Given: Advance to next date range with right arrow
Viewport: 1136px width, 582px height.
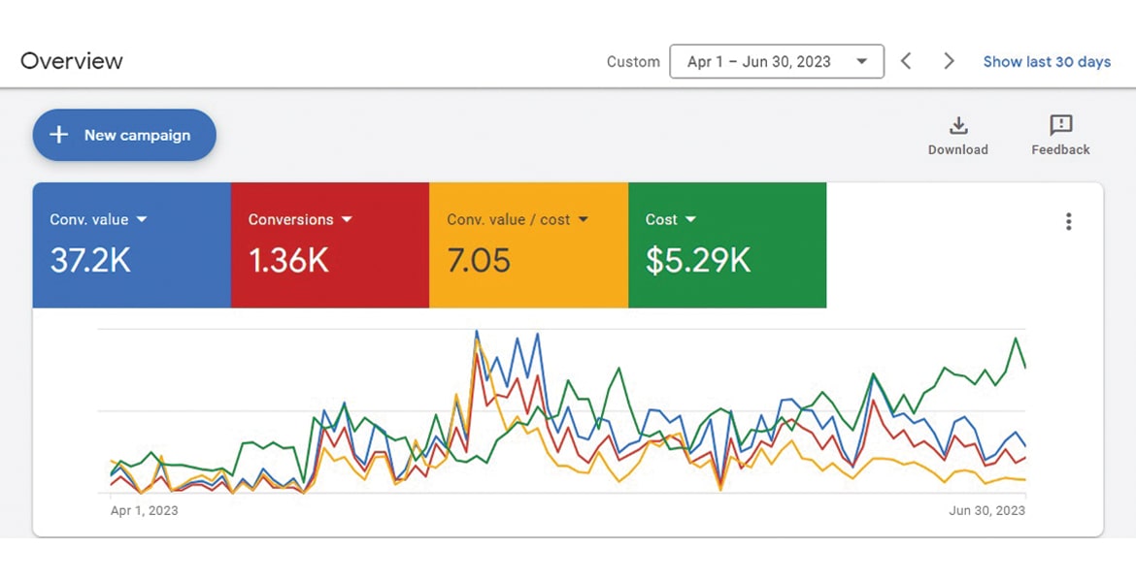Looking at the screenshot, I should click(949, 61).
